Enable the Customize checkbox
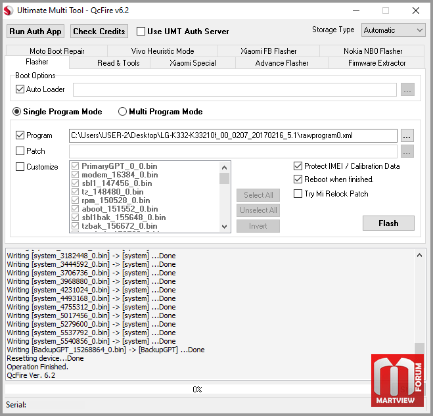Image resolution: width=433 pixels, height=416 pixels. point(20,167)
